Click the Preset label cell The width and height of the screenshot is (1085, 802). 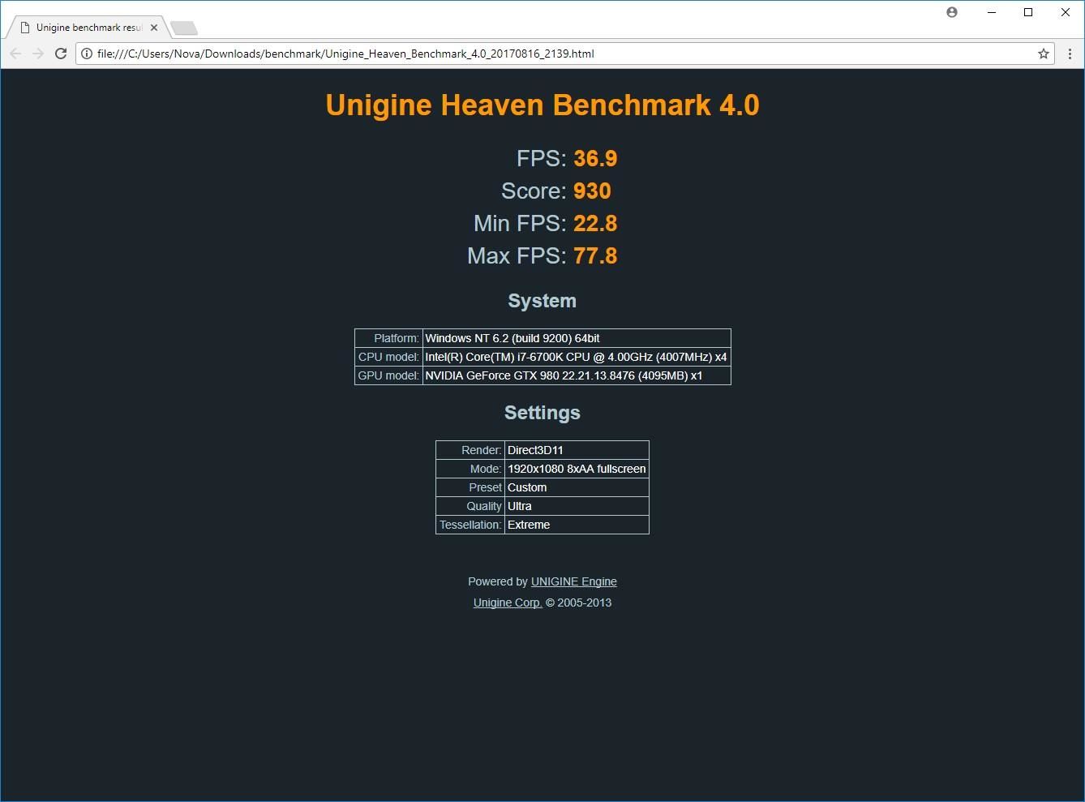coord(470,487)
